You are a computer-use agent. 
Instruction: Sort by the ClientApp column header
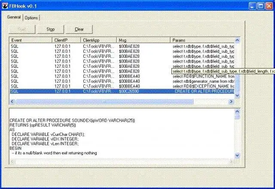coord(98,40)
